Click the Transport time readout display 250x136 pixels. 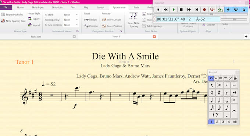[x=188, y=19]
